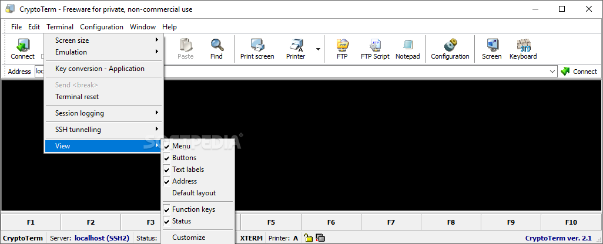The width and height of the screenshot is (603, 244).
Task: Click the padlock icon in status bar
Action: [308, 238]
